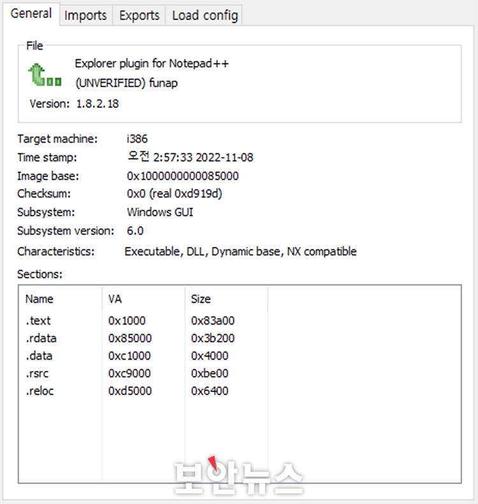Viewport: 478px width, 504px height.
Task: Select the characteristics value 'Executable, DLL, Dynamic base'
Action: [202, 251]
